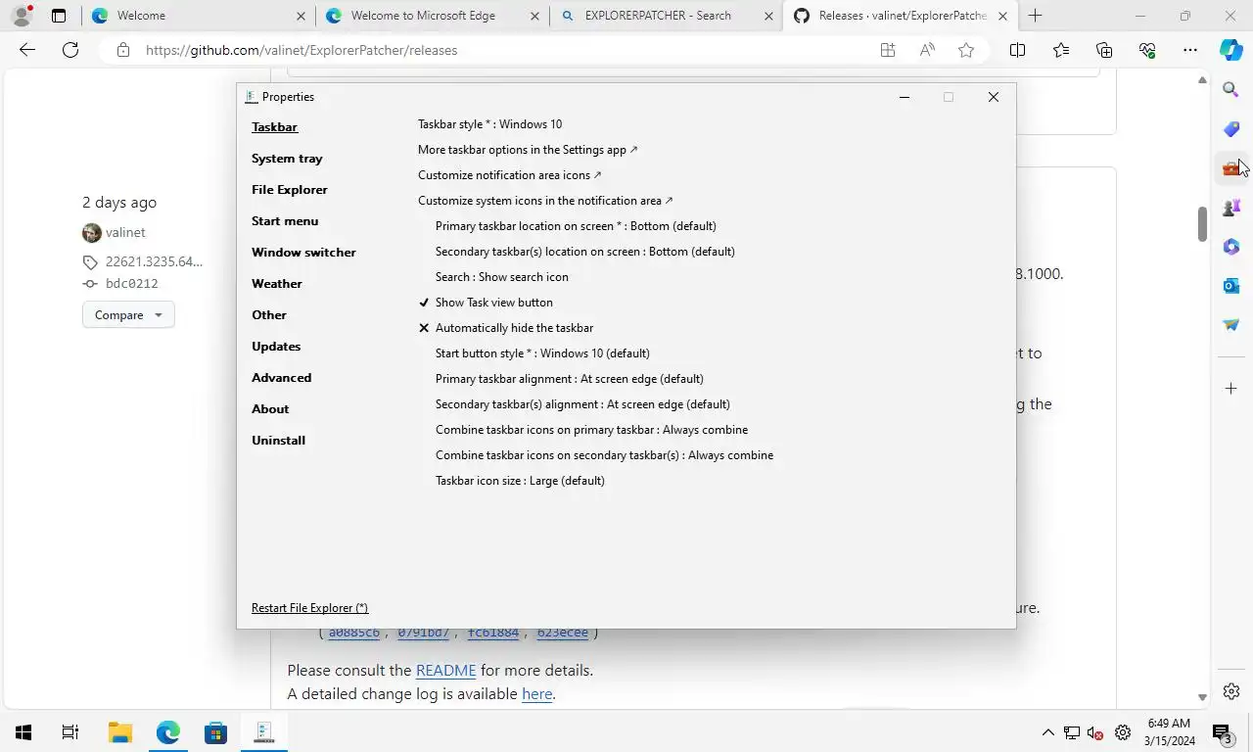Open Windows Start button on taskbar

click(23, 732)
